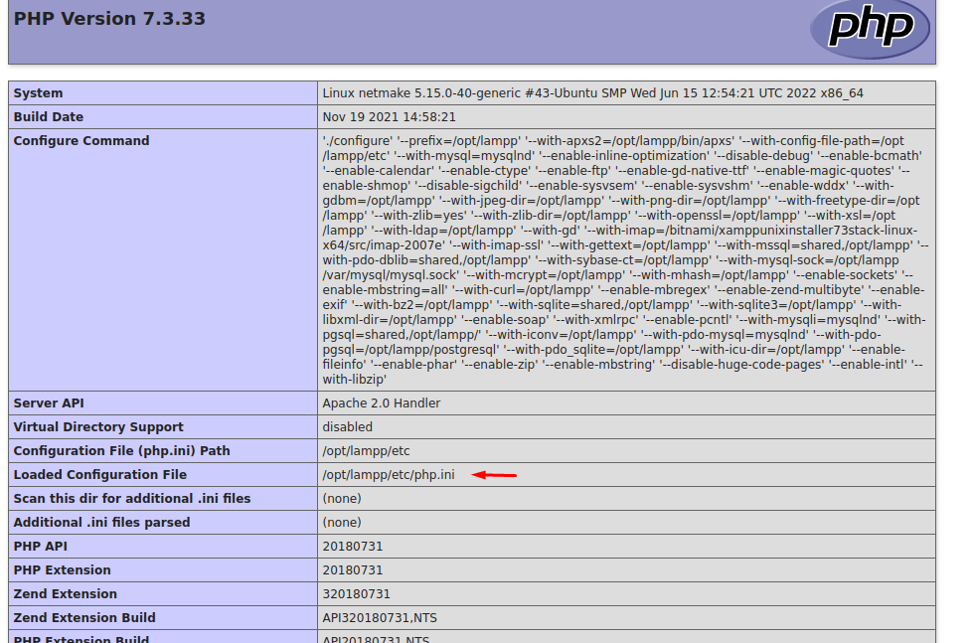Click the Configure Command label
Screen dimensions: 973x643
(x=81, y=141)
